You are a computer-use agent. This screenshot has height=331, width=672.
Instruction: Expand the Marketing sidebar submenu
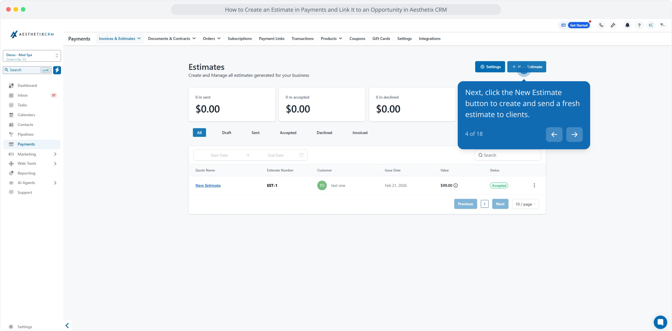point(55,154)
